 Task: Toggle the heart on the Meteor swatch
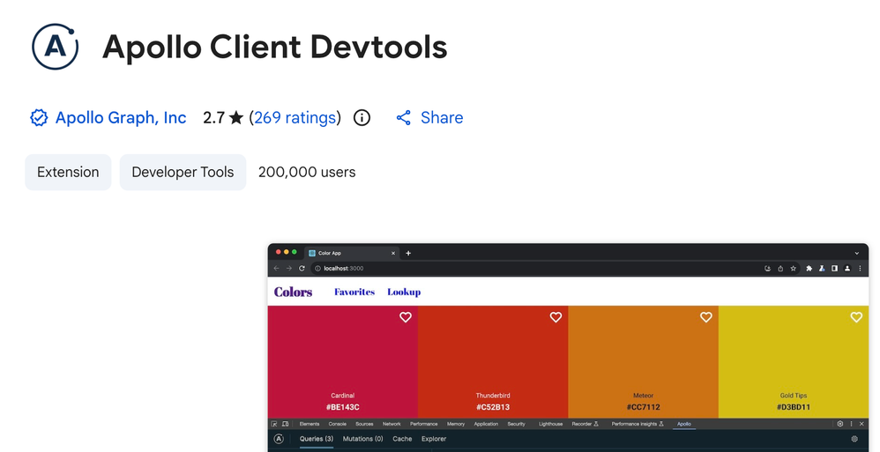(705, 317)
